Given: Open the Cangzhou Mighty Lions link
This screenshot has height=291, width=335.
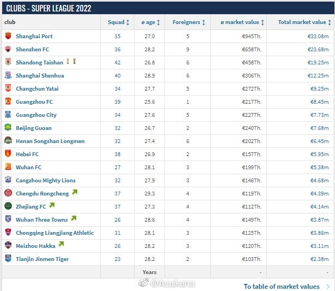Looking at the screenshot, I should pos(46,181).
